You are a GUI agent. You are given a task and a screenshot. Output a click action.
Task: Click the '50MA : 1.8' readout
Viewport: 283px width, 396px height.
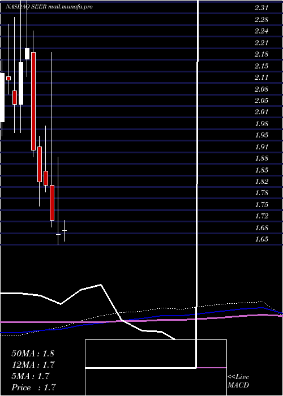point(33,354)
